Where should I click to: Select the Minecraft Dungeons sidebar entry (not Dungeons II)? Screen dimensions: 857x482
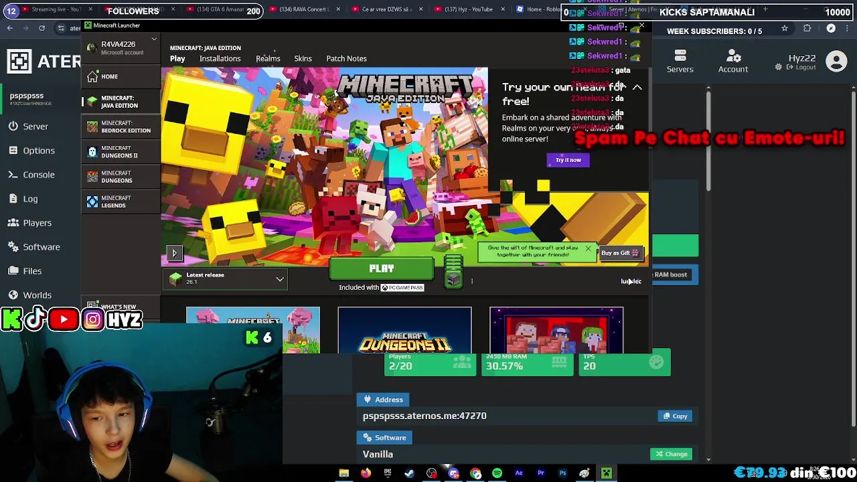[119, 177]
